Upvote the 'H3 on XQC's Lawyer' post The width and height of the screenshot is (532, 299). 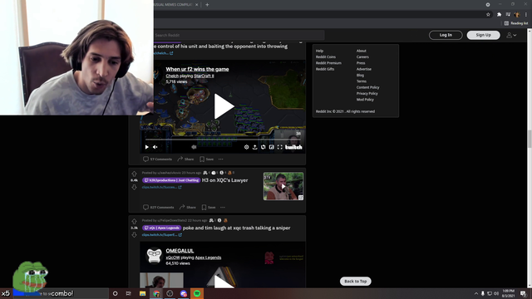[x=134, y=174]
